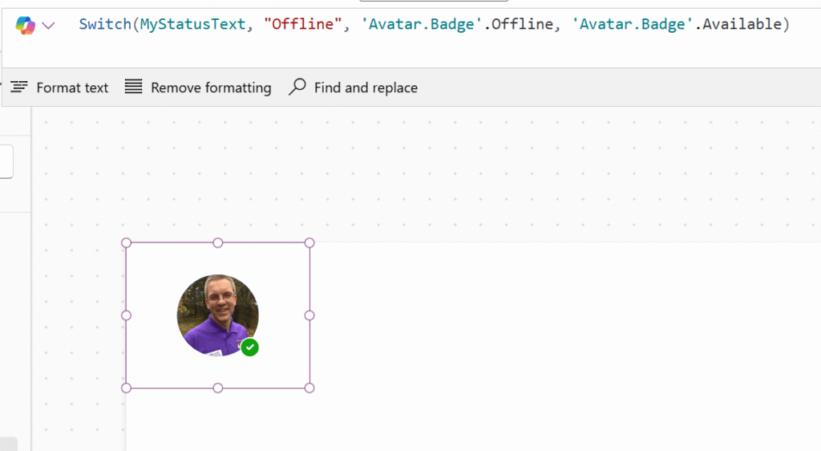Click the top-middle selection handle of avatar
This screenshot has height=451, width=821.
[x=218, y=243]
